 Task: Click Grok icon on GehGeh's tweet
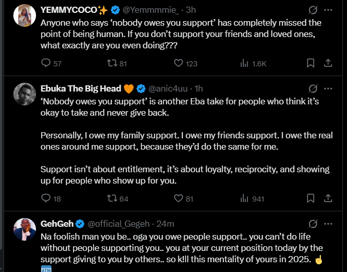click(312, 223)
